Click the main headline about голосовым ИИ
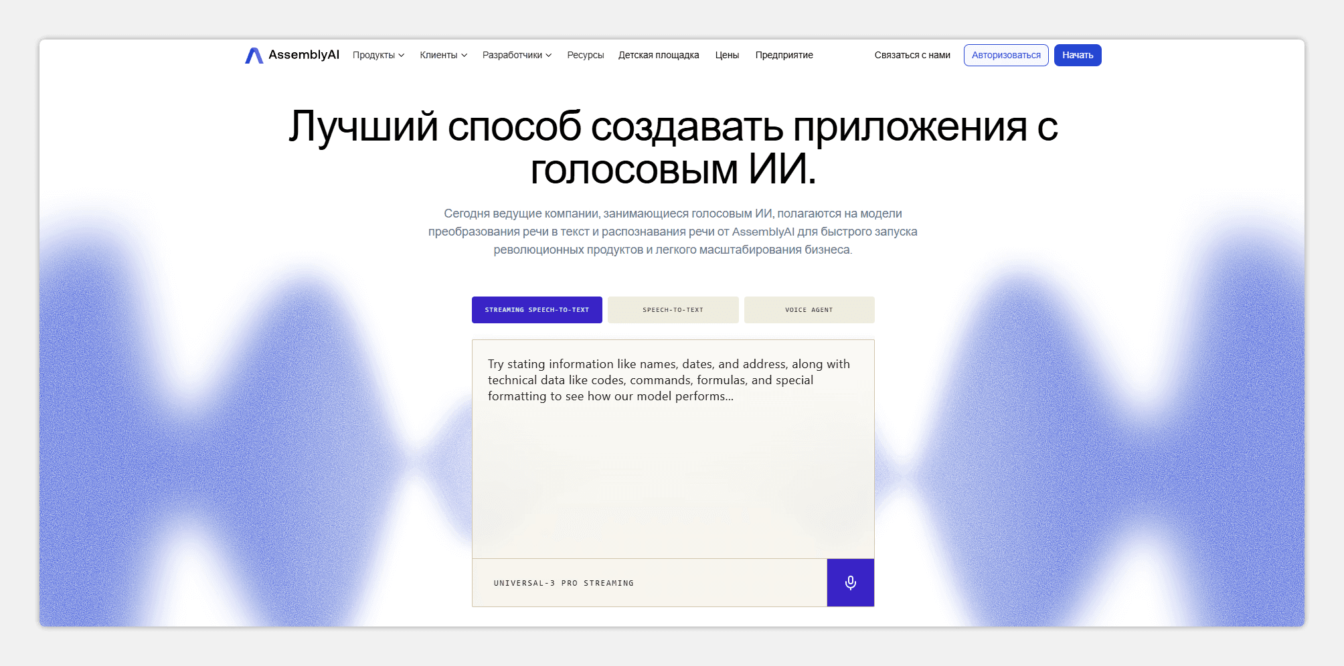Screen dimensions: 1344x666 pos(673,147)
